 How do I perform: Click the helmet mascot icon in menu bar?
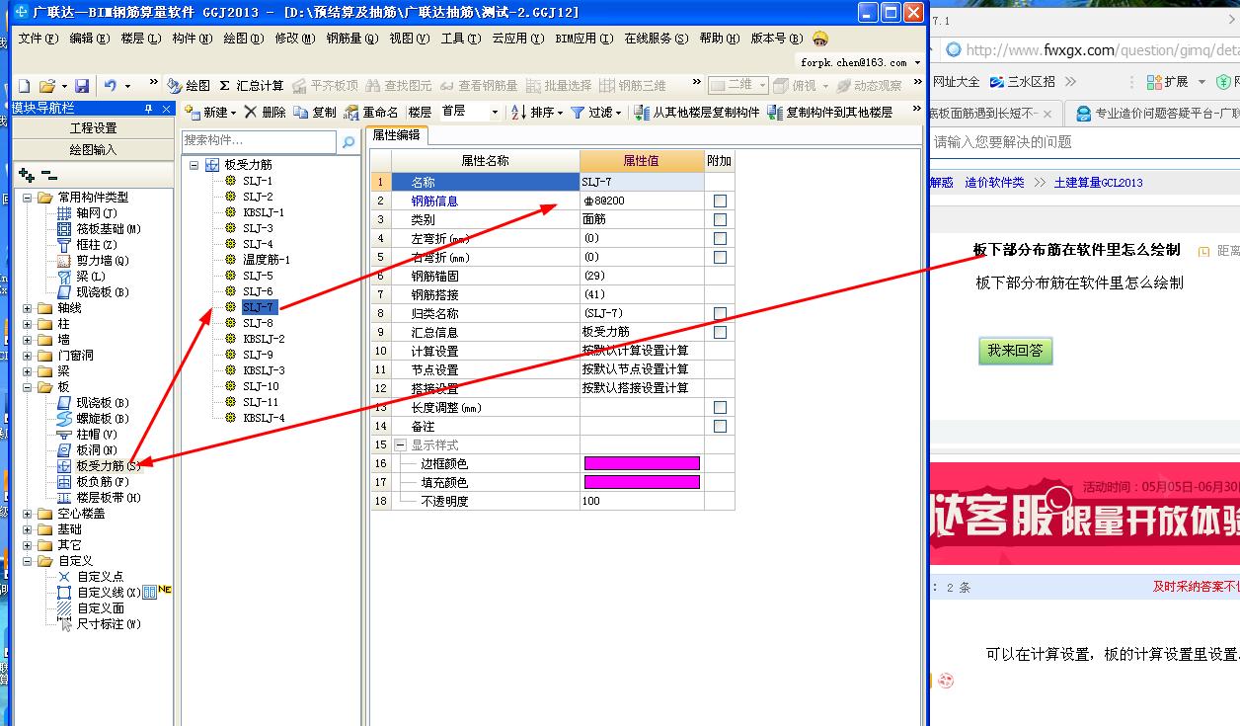pyautogui.click(x=820, y=39)
